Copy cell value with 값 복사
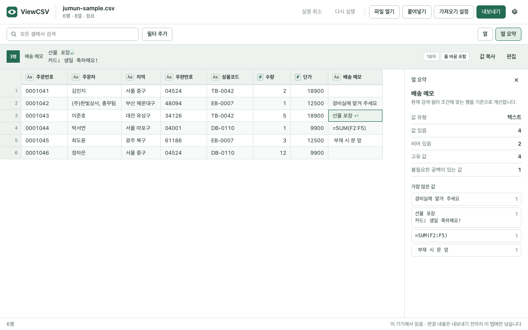Image resolution: width=528 pixels, height=330 pixels. click(488, 57)
